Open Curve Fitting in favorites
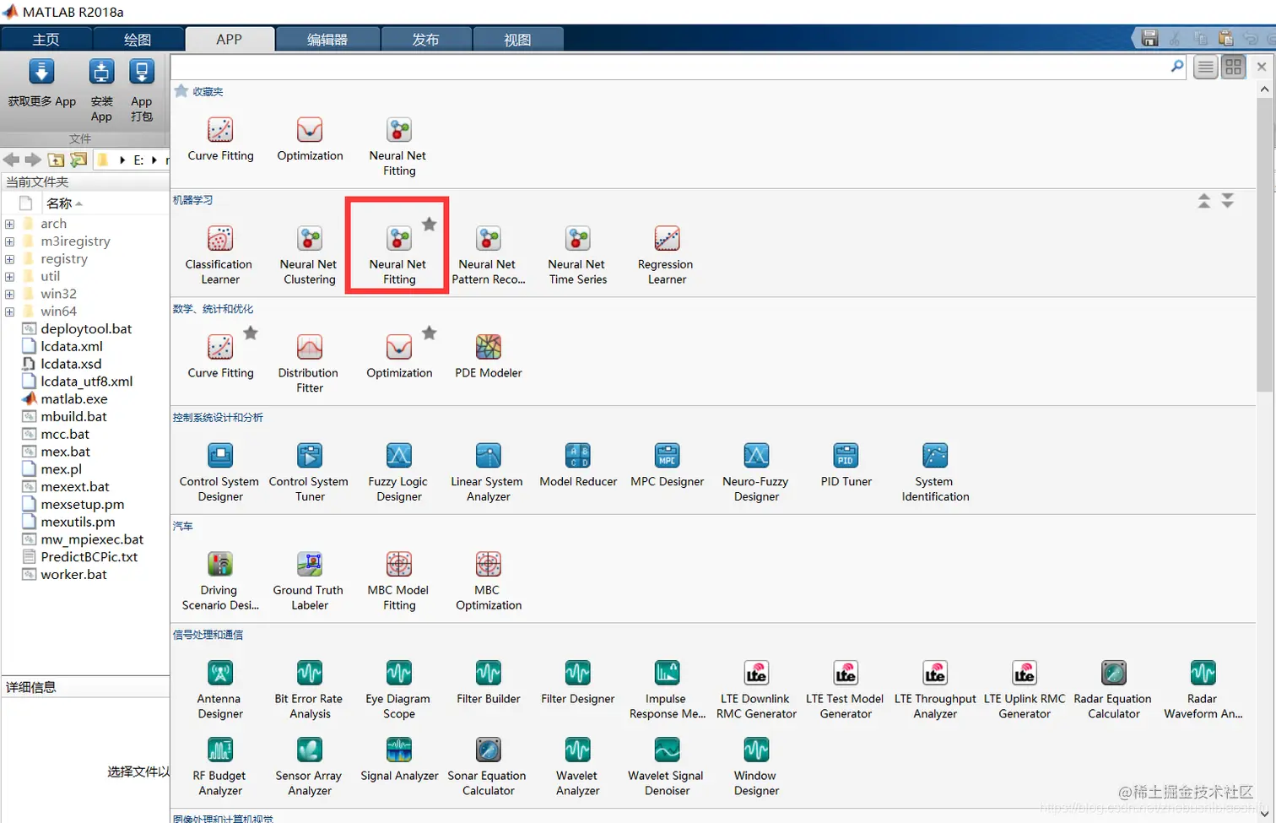1276x823 pixels. [220, 139]
